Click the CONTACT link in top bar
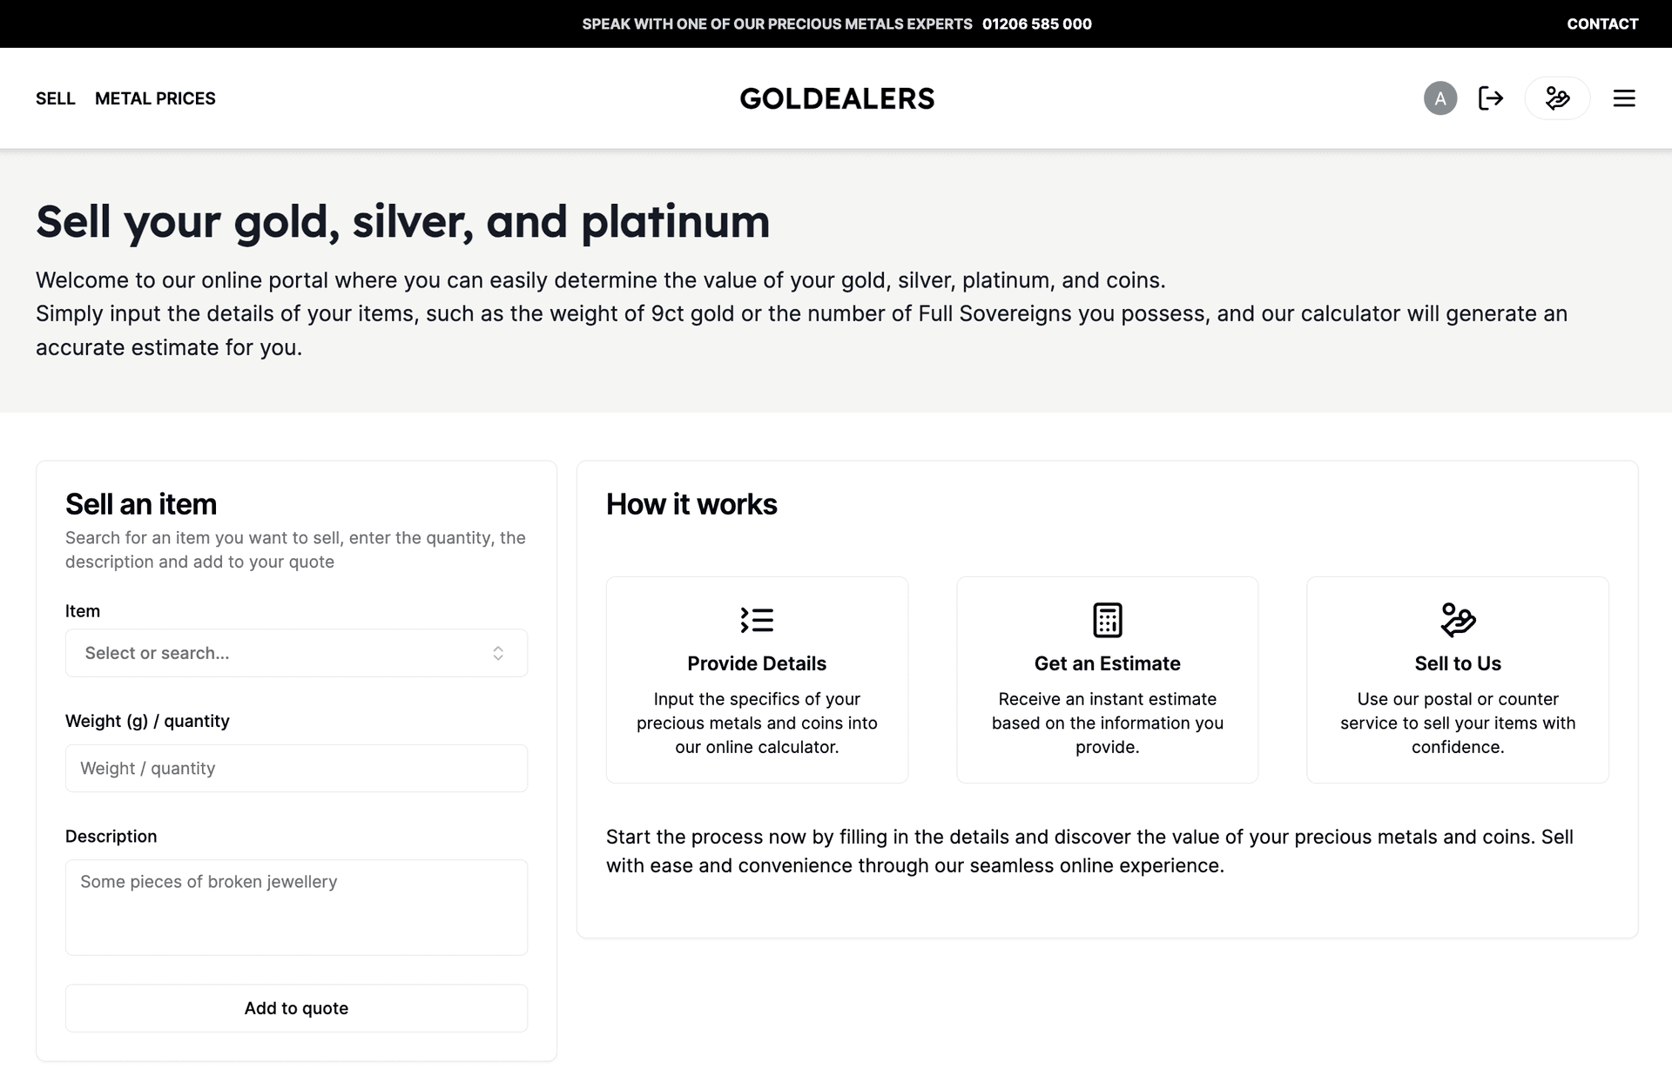The height and width of the screenshot is (1090, 1672). 1602,24
